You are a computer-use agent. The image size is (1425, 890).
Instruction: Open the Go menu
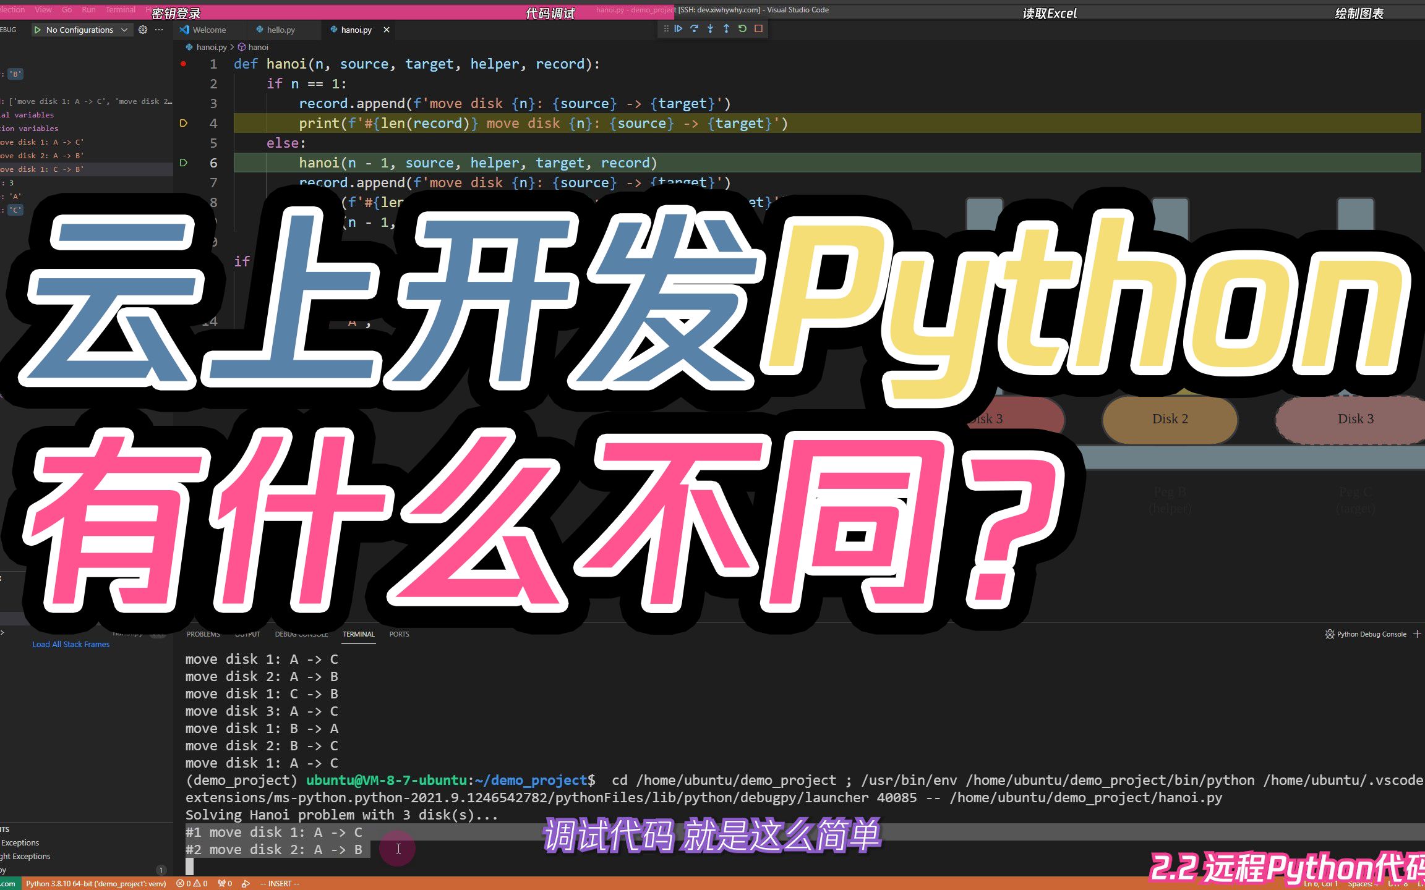pyautogui.click(x=67, y=10)
